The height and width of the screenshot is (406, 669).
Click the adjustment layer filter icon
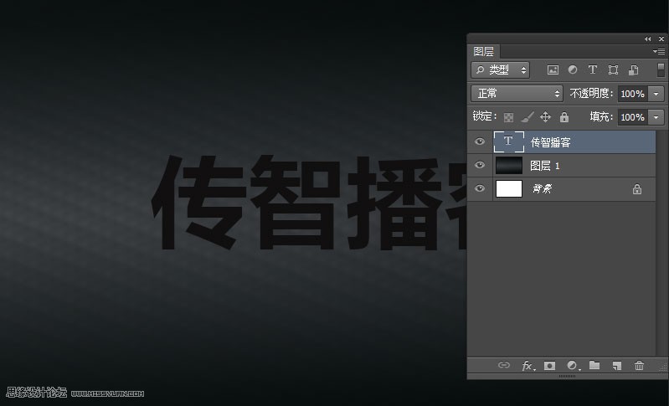[573, 70]
